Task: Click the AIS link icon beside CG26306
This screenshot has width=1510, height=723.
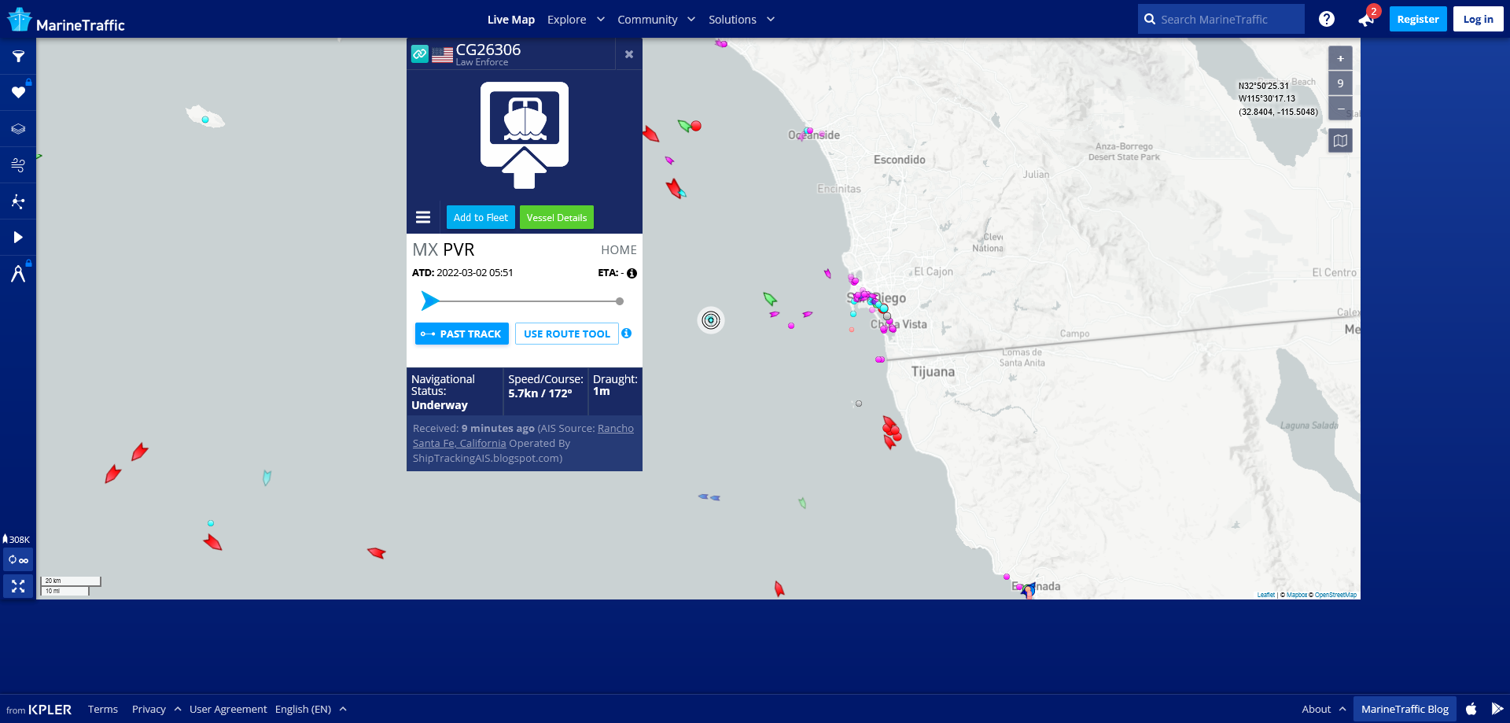Action: pyautogui.click(x=420, y=54)
